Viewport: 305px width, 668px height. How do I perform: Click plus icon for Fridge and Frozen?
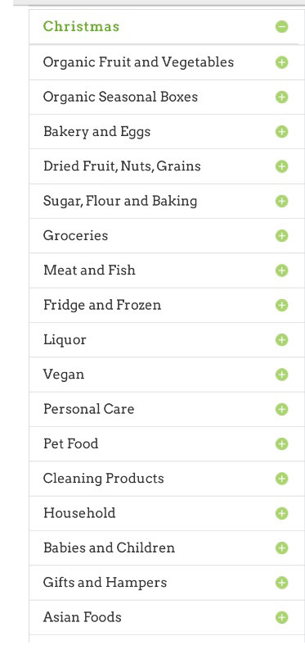[281, 305]
